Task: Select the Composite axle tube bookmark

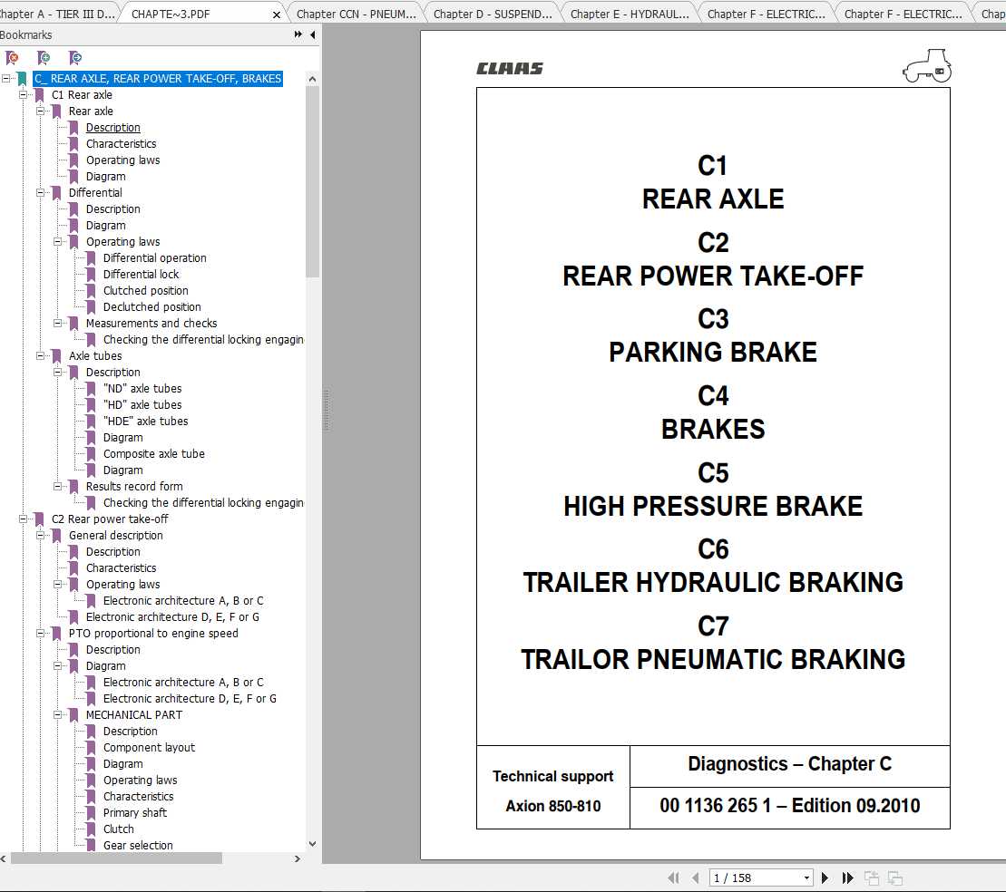Action: click(x=153, y=454)
